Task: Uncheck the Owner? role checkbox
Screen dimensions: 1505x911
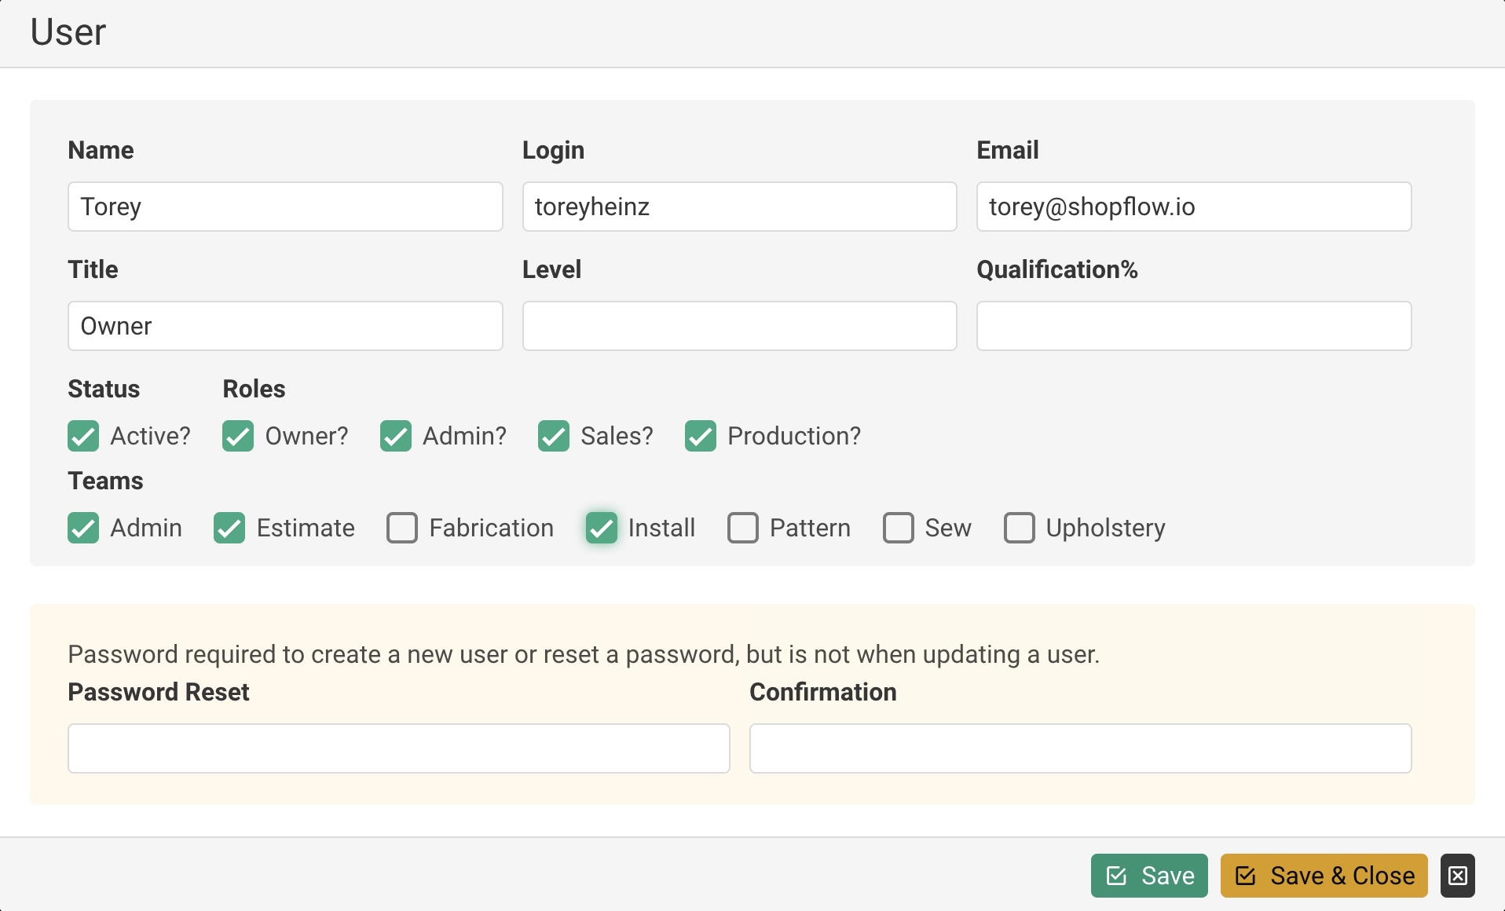Action: 238,436
